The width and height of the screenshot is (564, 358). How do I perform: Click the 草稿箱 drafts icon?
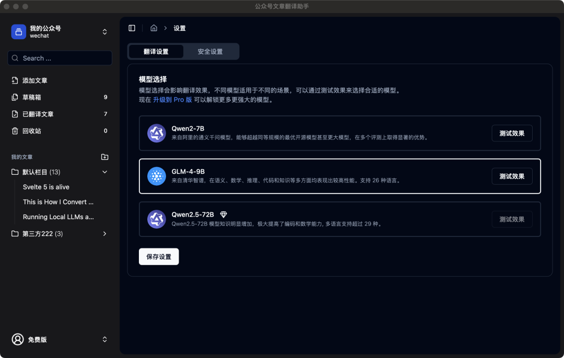tap(15, 97)
